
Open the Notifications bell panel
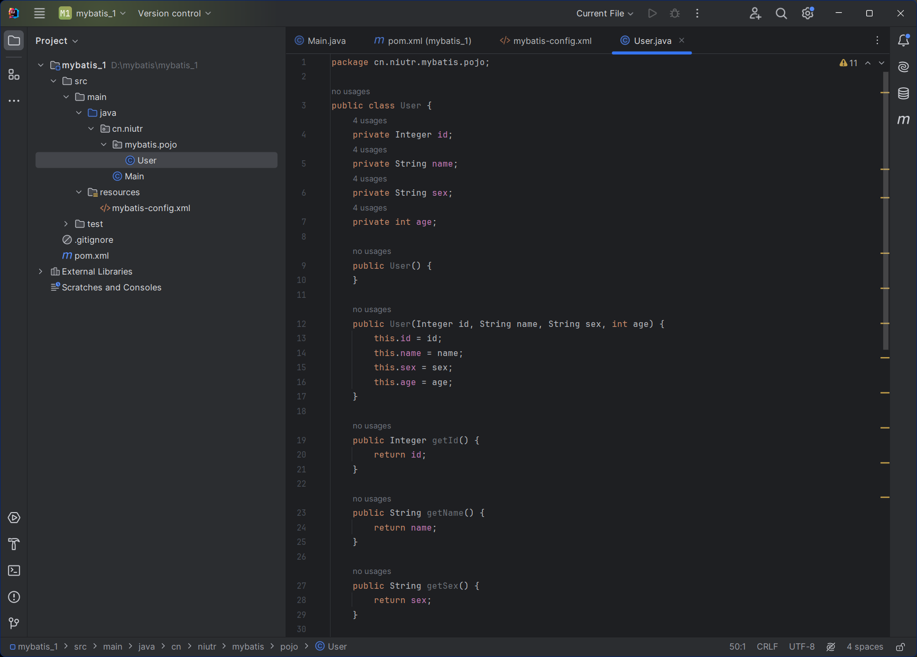[903, 41]
